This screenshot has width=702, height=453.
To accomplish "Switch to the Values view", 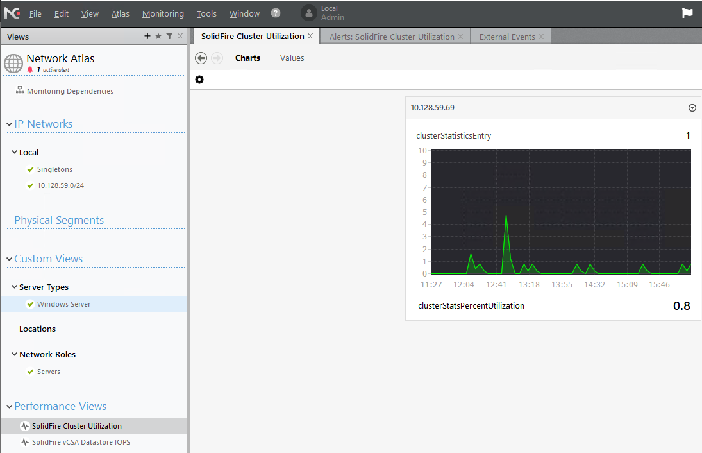I will (x=292, y=58).
